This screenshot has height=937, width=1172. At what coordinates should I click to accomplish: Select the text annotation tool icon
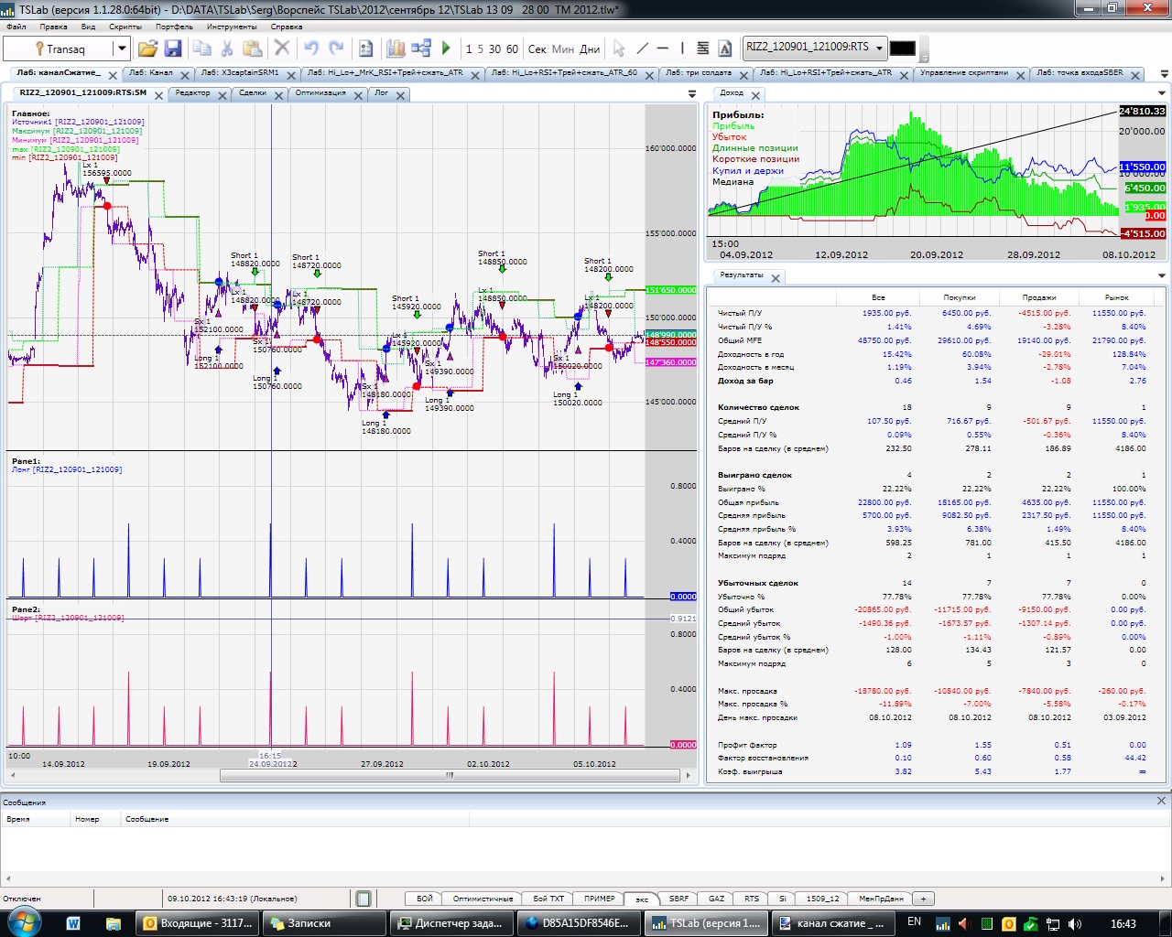725,48
